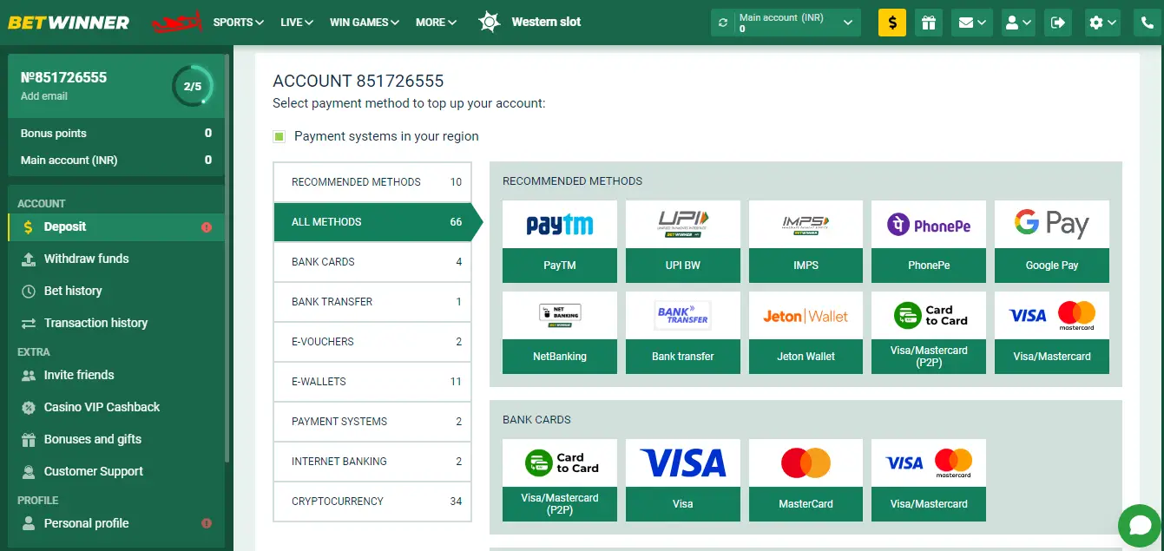Click the Main account (INR) sidebar balance row
This screenshot has width=1164, height=551.
pos(116,160)
